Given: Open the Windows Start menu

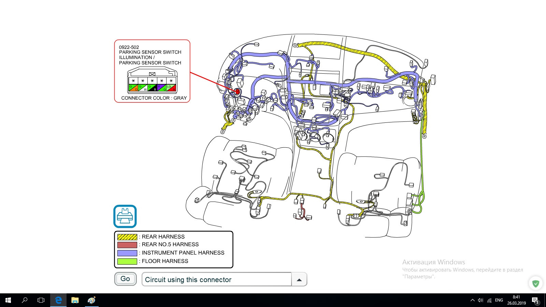Looking at the screenshot, I should [8, 300].
